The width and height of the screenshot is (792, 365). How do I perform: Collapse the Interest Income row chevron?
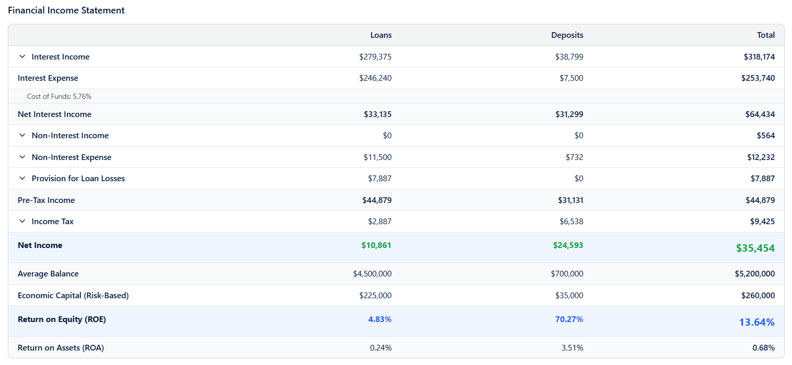(x=22, y=57)
